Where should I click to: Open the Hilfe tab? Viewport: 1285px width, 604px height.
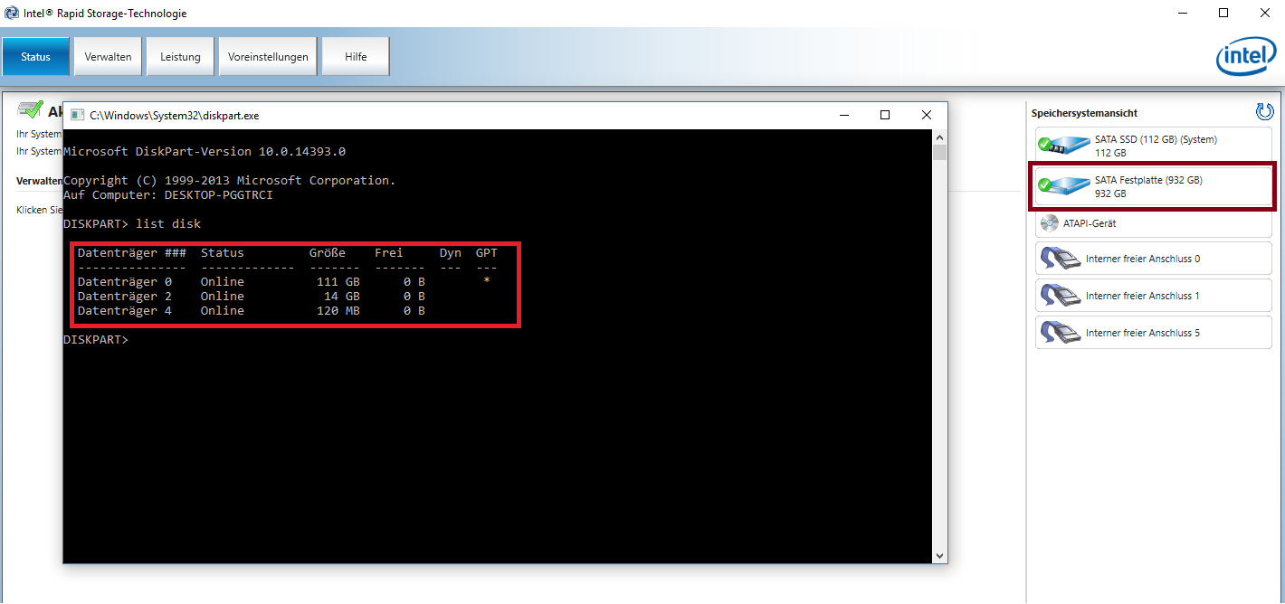tap(356, 56)
